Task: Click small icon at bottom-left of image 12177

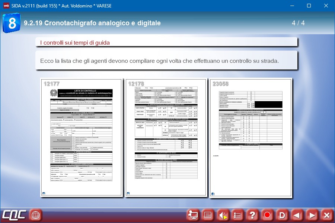Action: point(44,193)
